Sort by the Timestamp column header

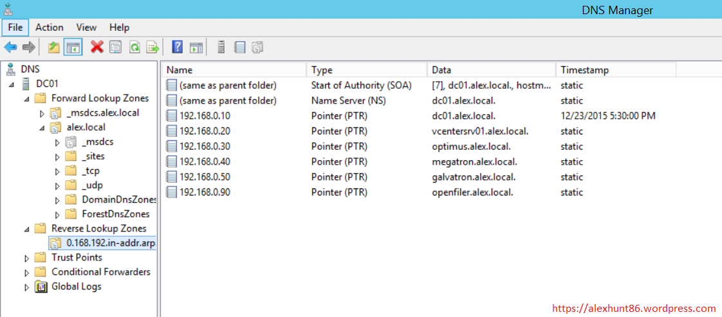616,70
